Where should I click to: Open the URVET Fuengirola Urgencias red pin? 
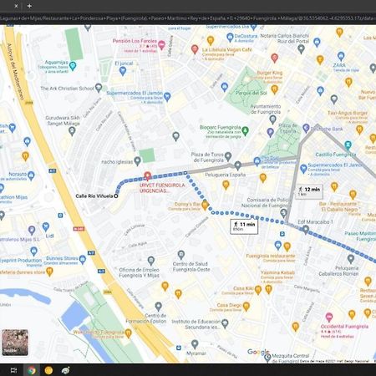[x=148, y=176]
